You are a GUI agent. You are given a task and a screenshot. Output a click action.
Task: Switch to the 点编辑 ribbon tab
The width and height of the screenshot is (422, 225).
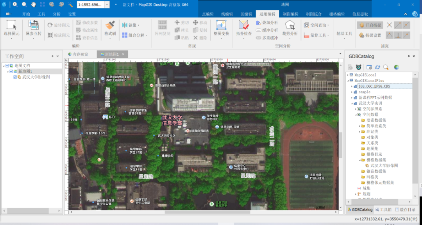point(208,14)
